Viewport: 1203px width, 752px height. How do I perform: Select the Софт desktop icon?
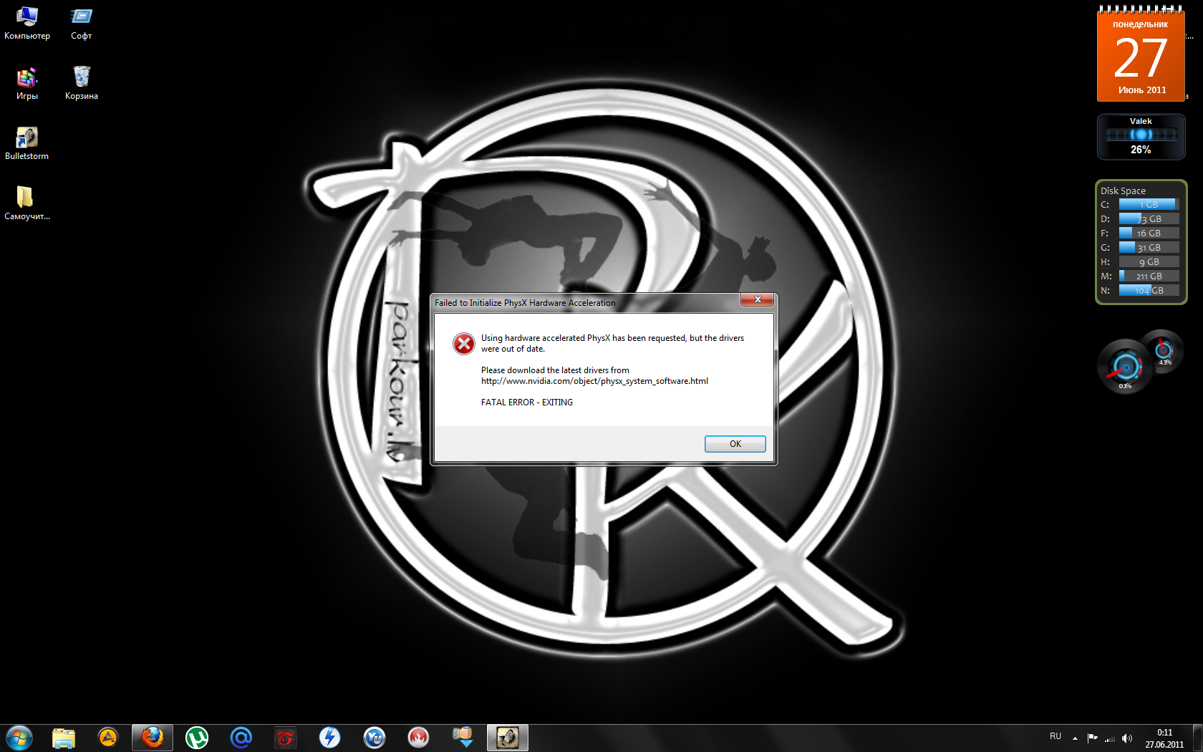82,23
